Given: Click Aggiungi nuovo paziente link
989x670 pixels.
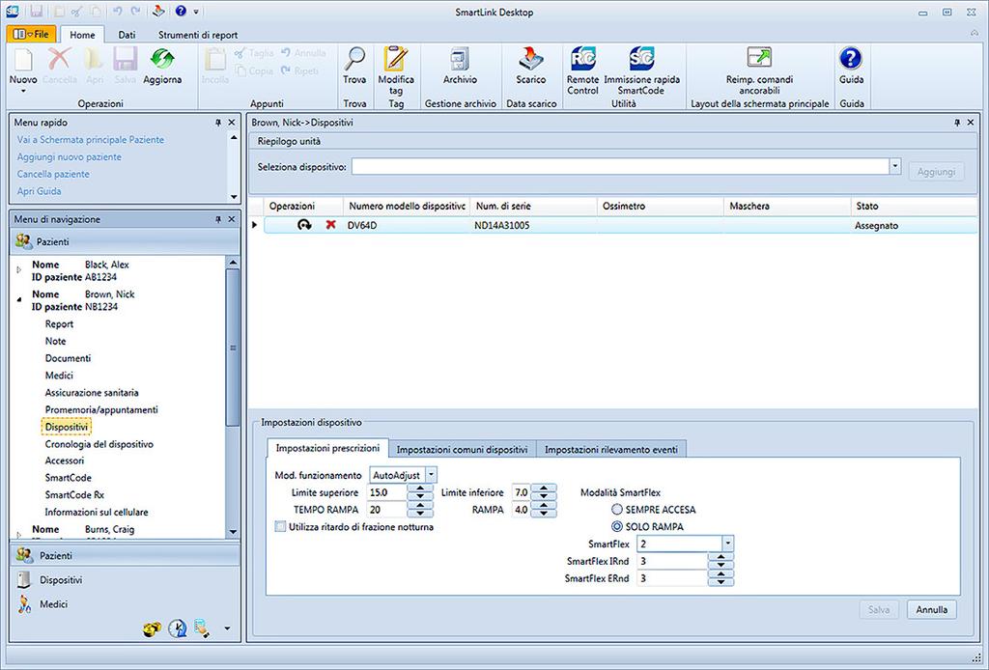Looking at the screenshot, I should pyautogui.click(x=70, y=156).
